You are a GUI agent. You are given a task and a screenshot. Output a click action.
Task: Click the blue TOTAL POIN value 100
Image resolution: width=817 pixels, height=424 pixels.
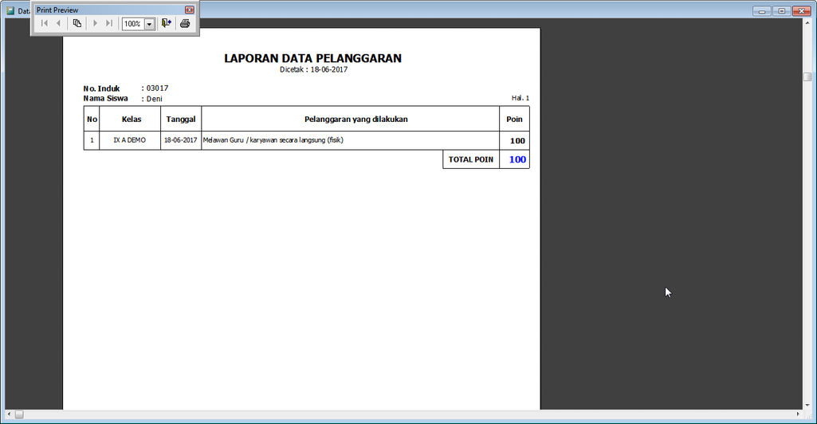517,159
